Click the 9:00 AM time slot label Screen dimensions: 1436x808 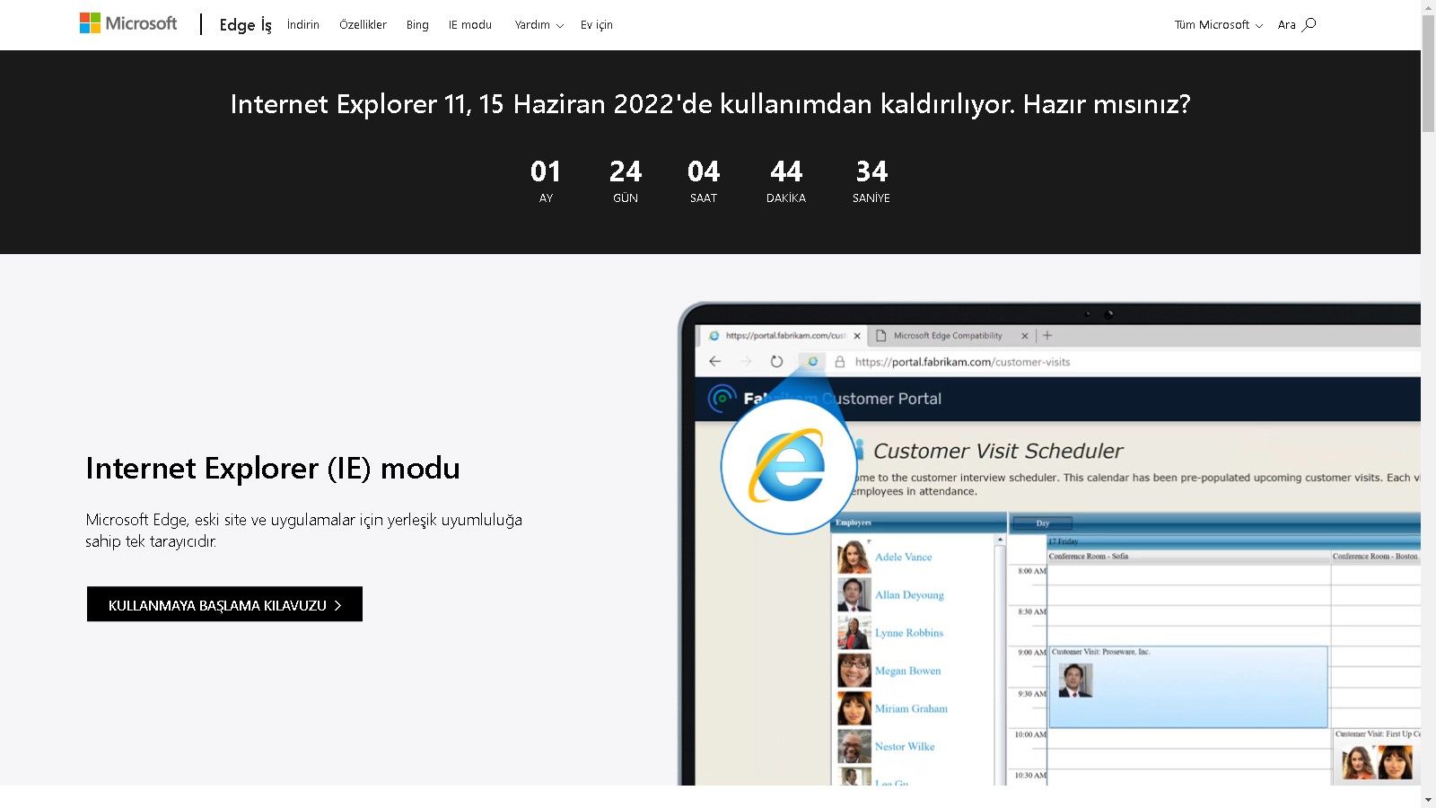click(x=1032, y=653)
